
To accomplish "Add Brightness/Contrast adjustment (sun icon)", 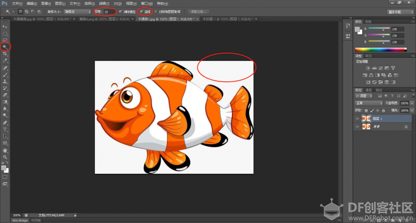I will click(368, 68).
